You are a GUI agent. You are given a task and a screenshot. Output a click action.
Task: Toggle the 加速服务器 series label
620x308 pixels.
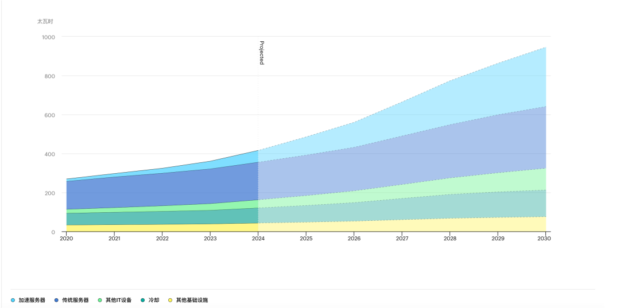(x=32, y=300)
